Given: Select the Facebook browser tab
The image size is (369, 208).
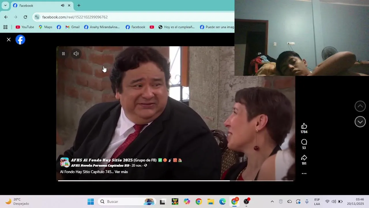Looking at the screenshot, I should (42, 5).
